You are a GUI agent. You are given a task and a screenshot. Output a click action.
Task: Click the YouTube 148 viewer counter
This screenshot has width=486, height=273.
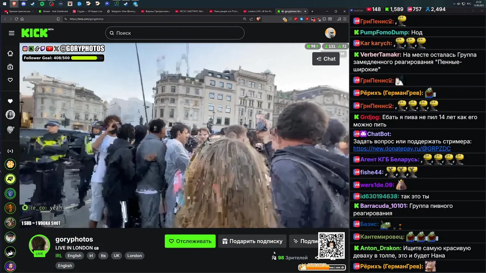(x=374, y=9)
